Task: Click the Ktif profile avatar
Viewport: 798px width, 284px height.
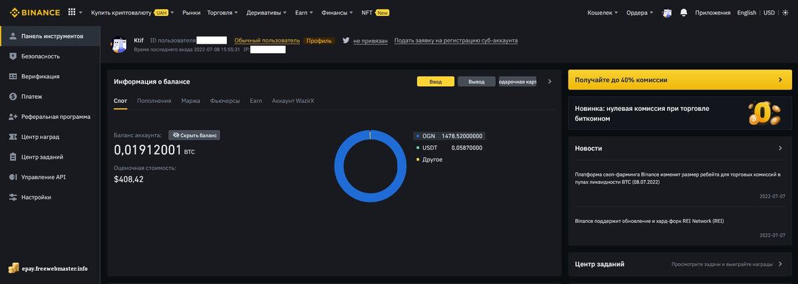Action: pos(118,44)
